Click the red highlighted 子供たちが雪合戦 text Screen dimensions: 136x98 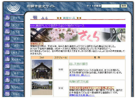tap(91, 88)
